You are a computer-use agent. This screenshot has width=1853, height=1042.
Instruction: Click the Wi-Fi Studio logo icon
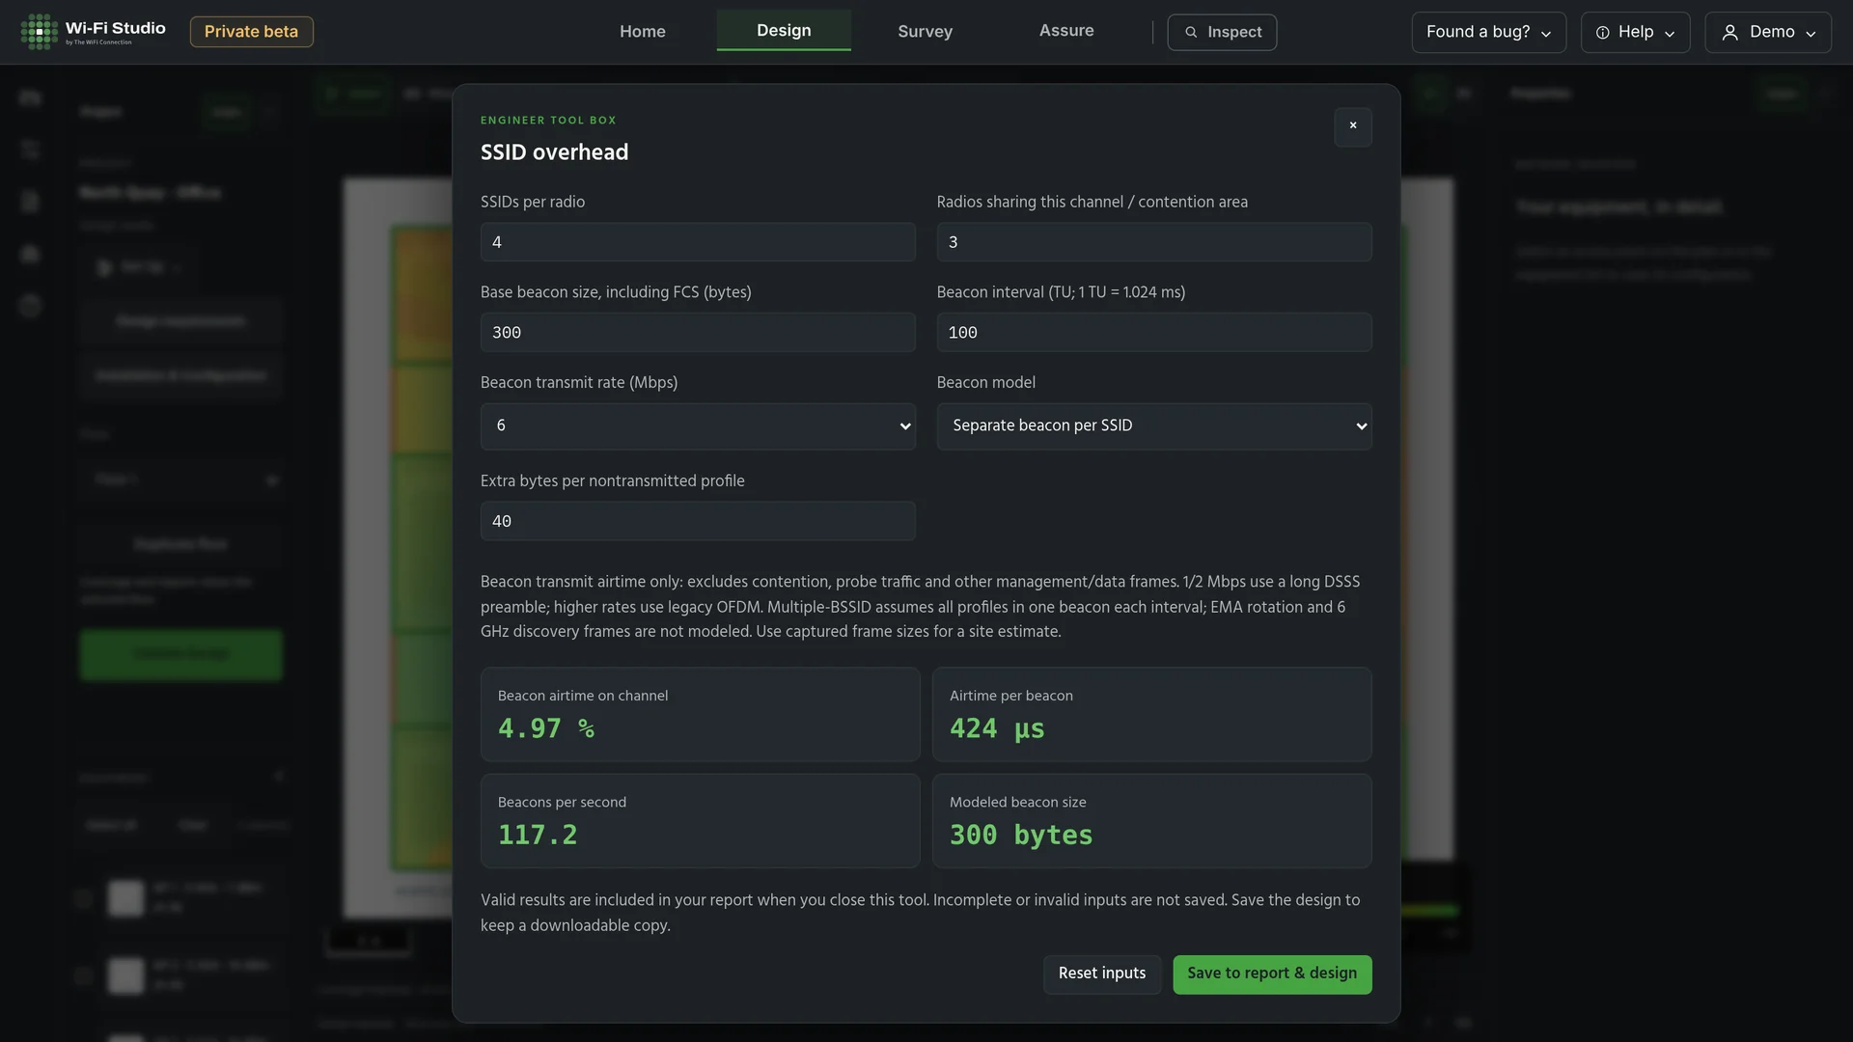[40, 32]
